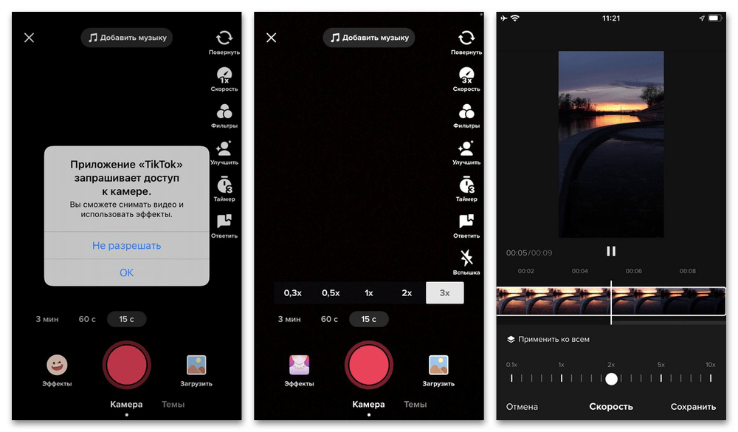This screenshot has height=432, width=738.
Task: Click the sunset filmstrip on the timeline
Action: pos(553,301)
